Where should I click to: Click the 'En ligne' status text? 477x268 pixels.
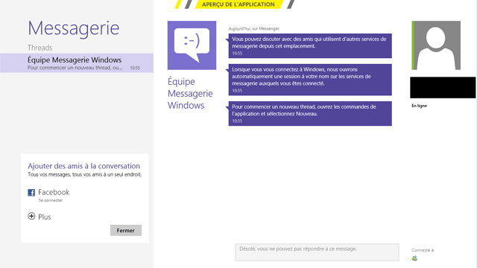(x=419, y=106)
